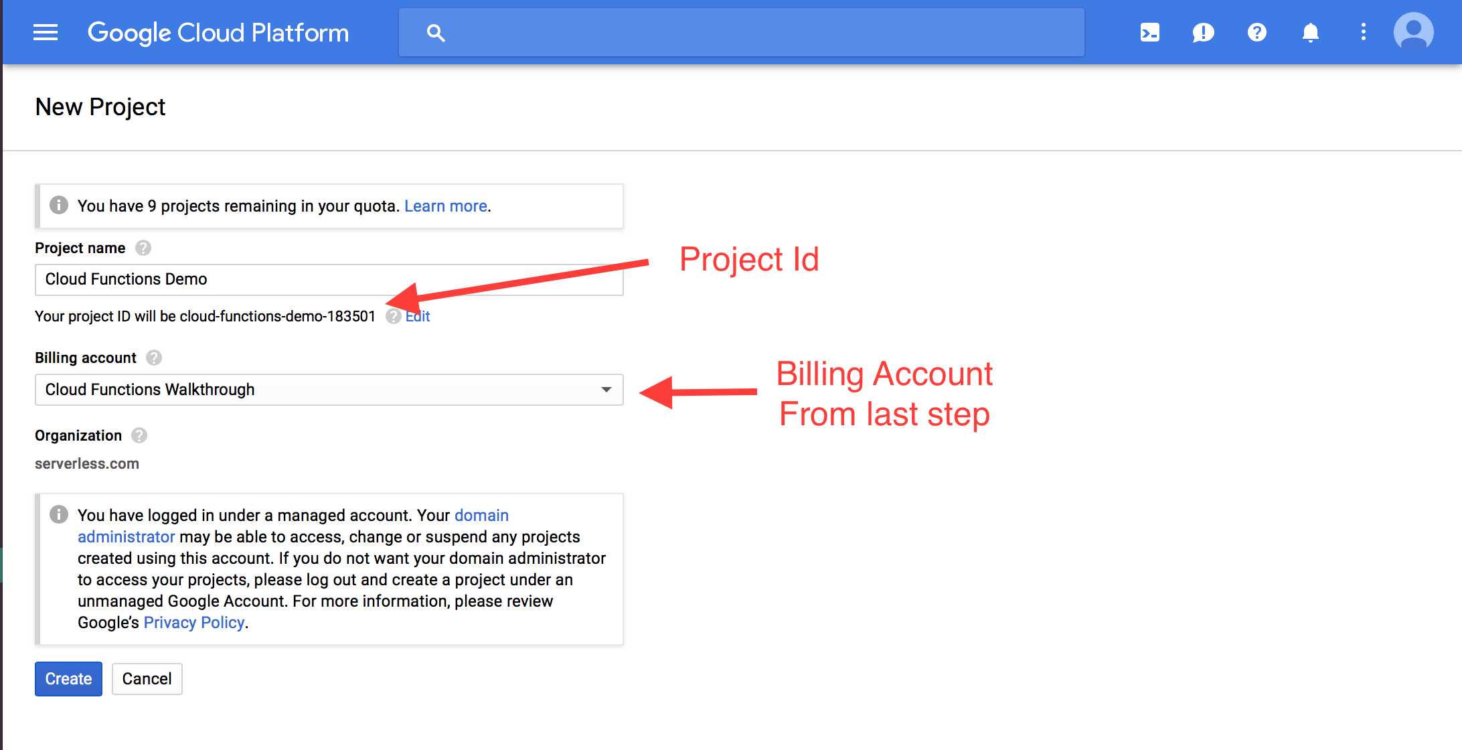Click the three-dot more options icon
This screenshot has height=750, width=1462.
[1362, 31]
